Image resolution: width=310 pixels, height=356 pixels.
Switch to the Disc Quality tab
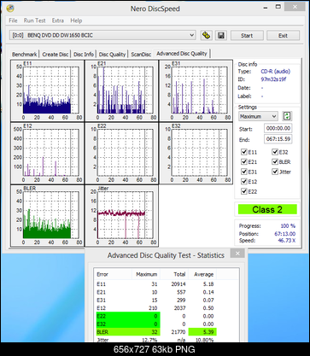[112, 54]
